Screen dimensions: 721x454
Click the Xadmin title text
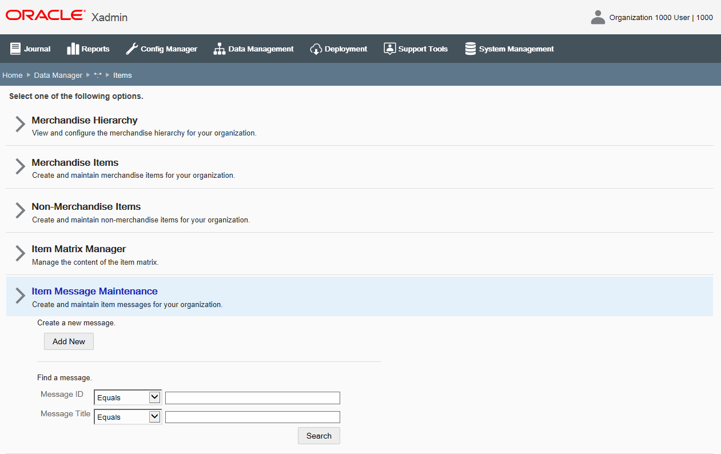coord(110,18)
